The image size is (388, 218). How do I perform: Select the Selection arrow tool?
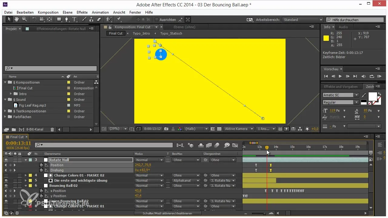[9, 19]
